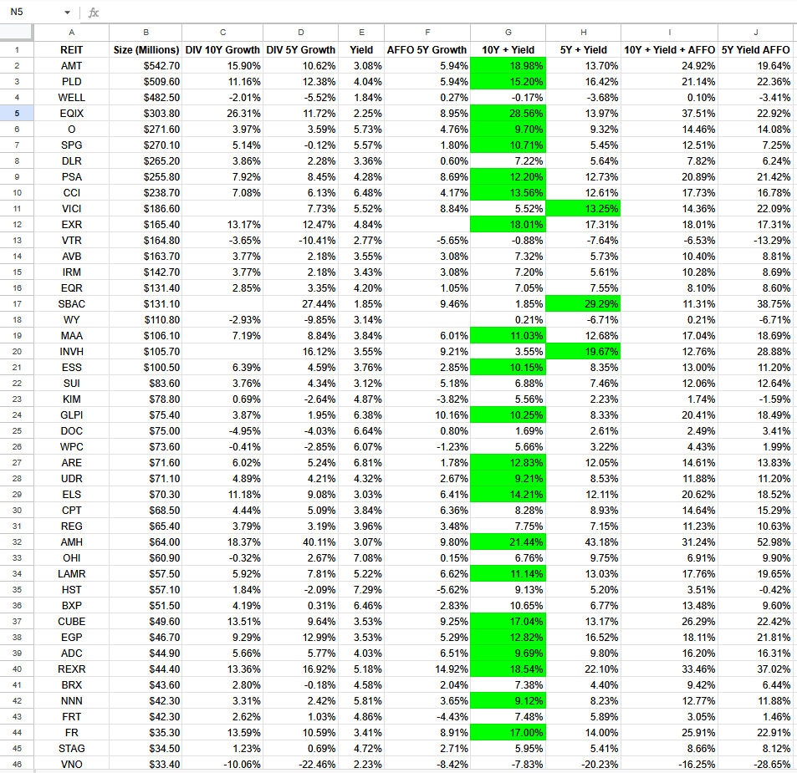Select column J header
Screen dimensions: 797x773
pyautogui.click(x=756, y=32)
